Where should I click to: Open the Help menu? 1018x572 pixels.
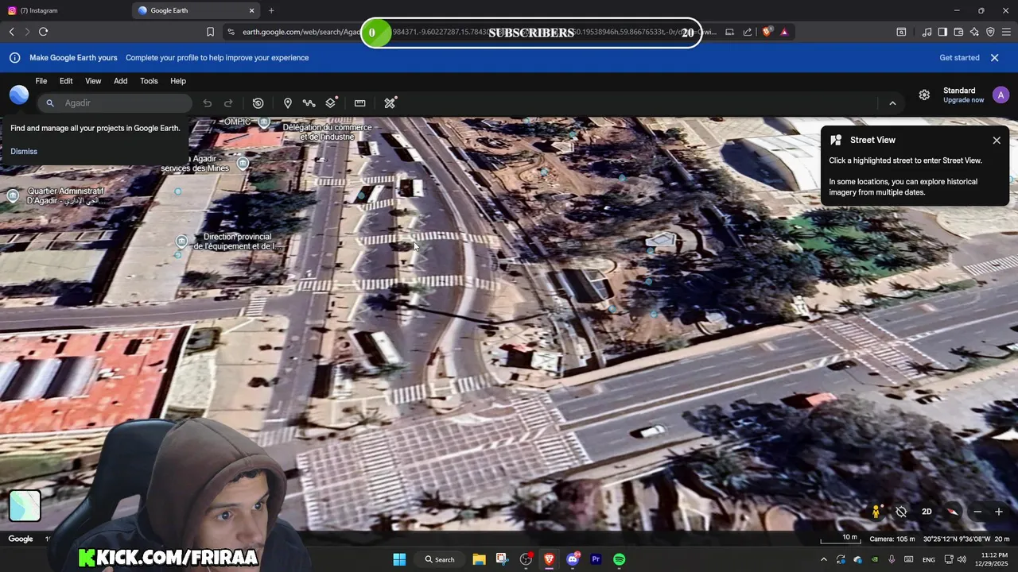pyautogui.click(x=178, y=81)
